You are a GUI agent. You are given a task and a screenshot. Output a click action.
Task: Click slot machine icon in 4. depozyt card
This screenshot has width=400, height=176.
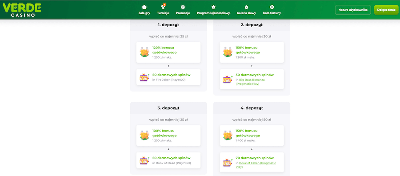[228, 162]
